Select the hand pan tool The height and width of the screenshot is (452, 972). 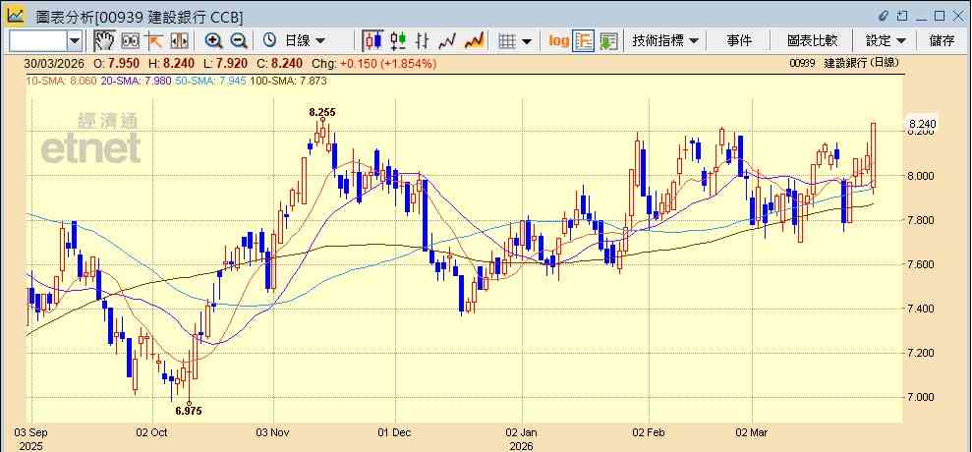pyautogui.click(x=104, y=41)
